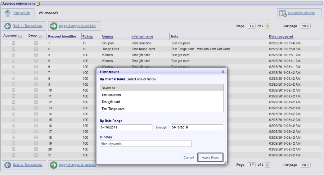Approve request identifier 3
The image size is (324, 175).
tap(13, 55)
